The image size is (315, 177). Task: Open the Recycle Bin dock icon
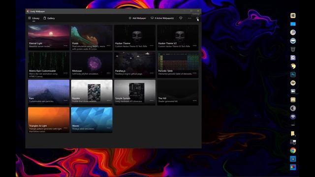point(293,49)
